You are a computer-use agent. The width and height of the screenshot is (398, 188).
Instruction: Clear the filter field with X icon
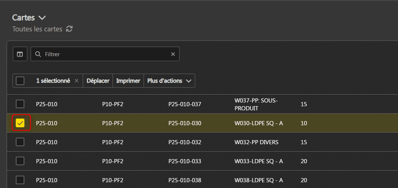tap(173, 54)
